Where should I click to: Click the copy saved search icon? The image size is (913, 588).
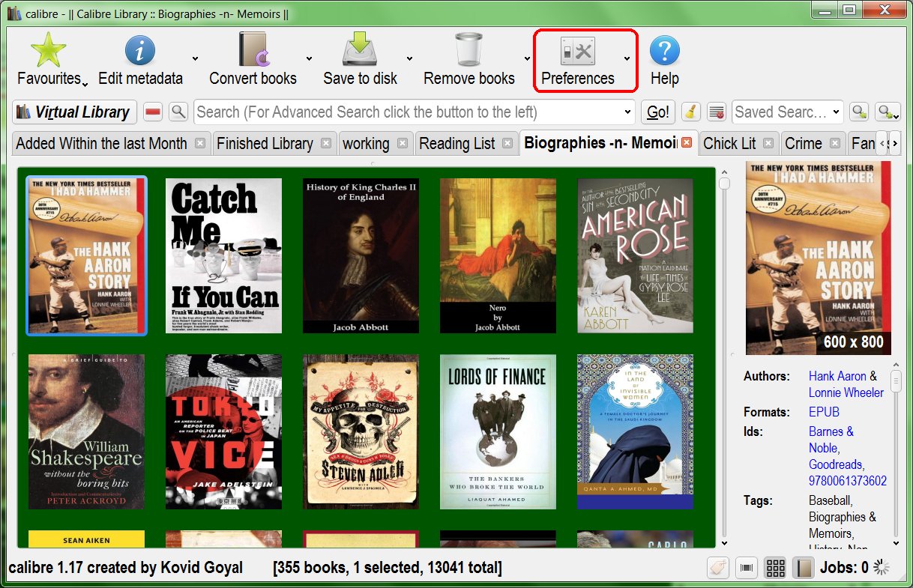tap(858, 112)
